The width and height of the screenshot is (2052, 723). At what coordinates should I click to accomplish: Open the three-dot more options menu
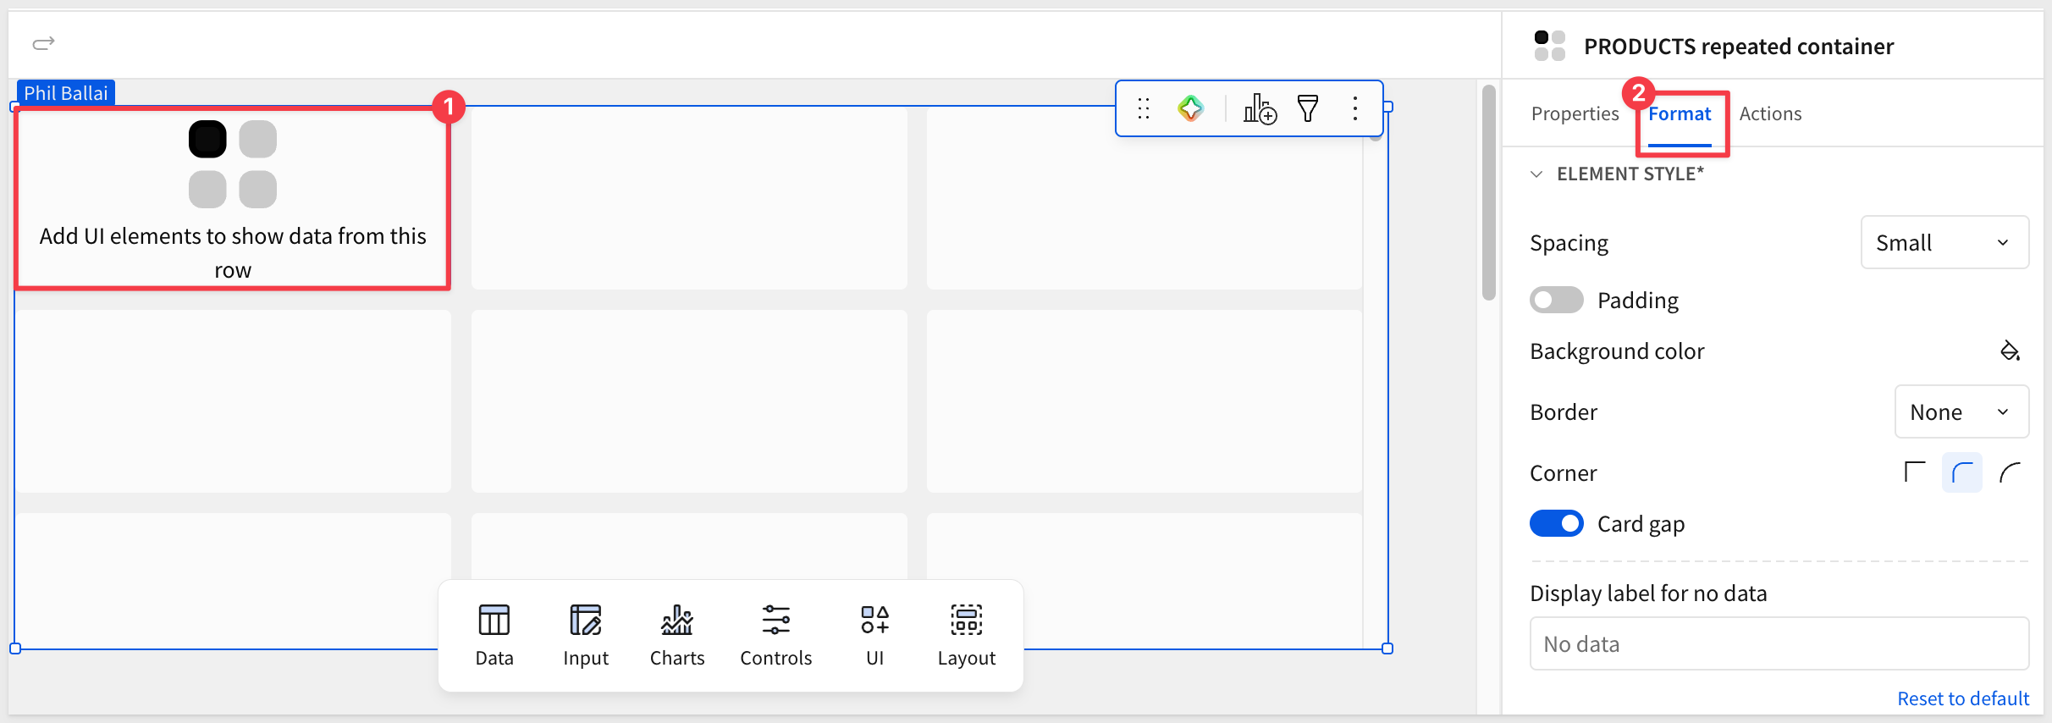tap(1355, 108)
